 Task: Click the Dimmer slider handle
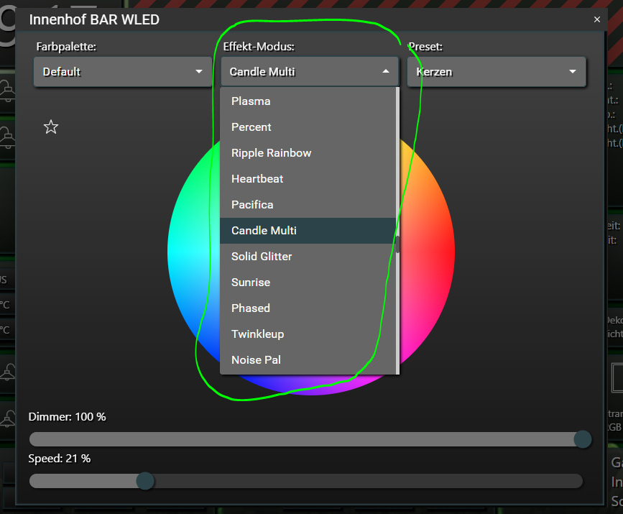pos(583,439)
